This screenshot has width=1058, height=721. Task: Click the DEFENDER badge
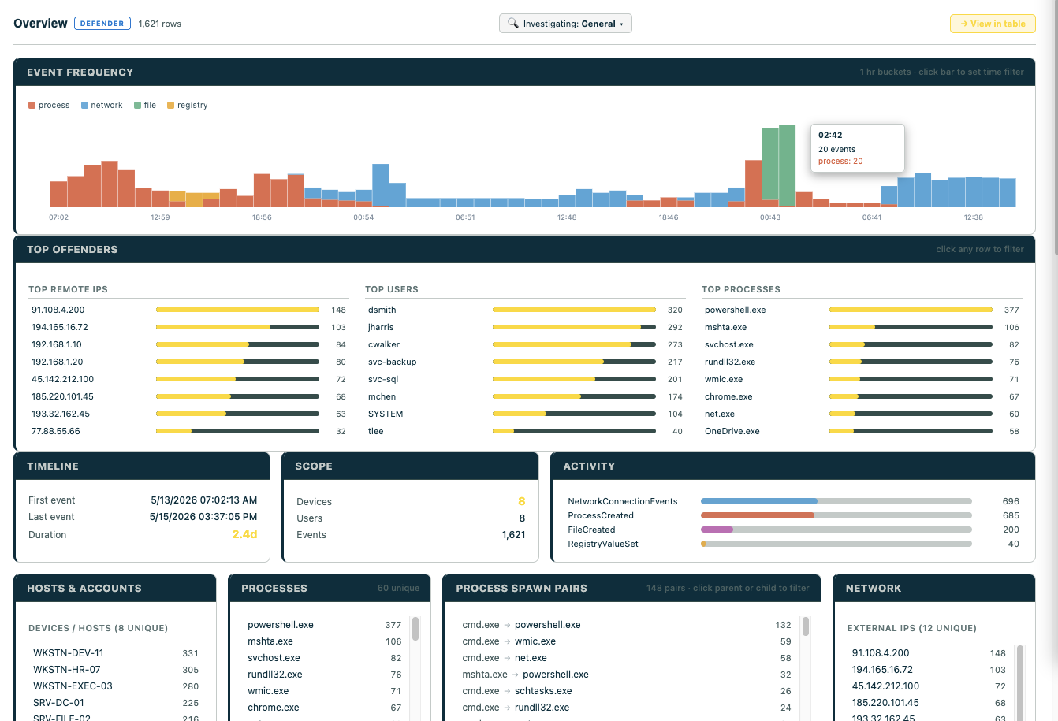[x=102, y=24]
